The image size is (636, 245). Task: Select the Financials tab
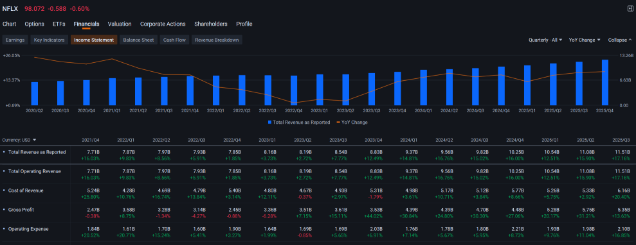[86, 24]
